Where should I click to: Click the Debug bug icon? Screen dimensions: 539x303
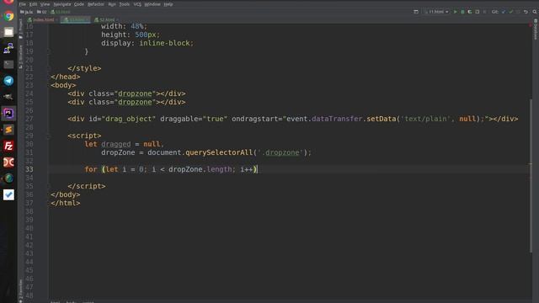point(462,12)
